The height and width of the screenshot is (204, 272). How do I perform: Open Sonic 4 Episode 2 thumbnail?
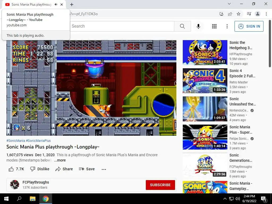coord(205,81)
